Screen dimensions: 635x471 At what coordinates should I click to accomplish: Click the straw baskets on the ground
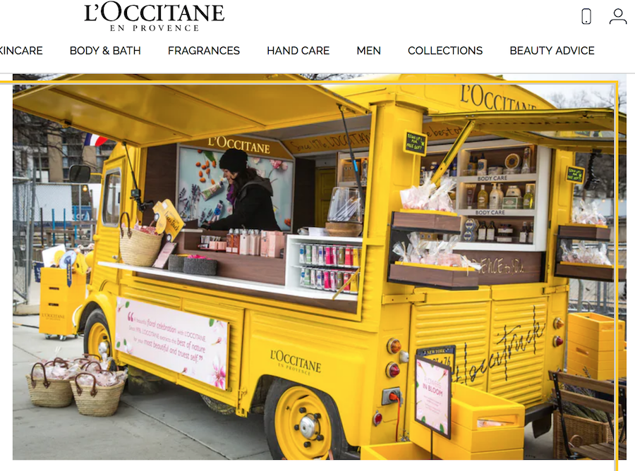coord(77,387)
